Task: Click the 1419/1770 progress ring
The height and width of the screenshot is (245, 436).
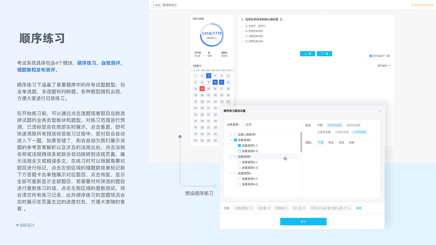Action: 212,34
